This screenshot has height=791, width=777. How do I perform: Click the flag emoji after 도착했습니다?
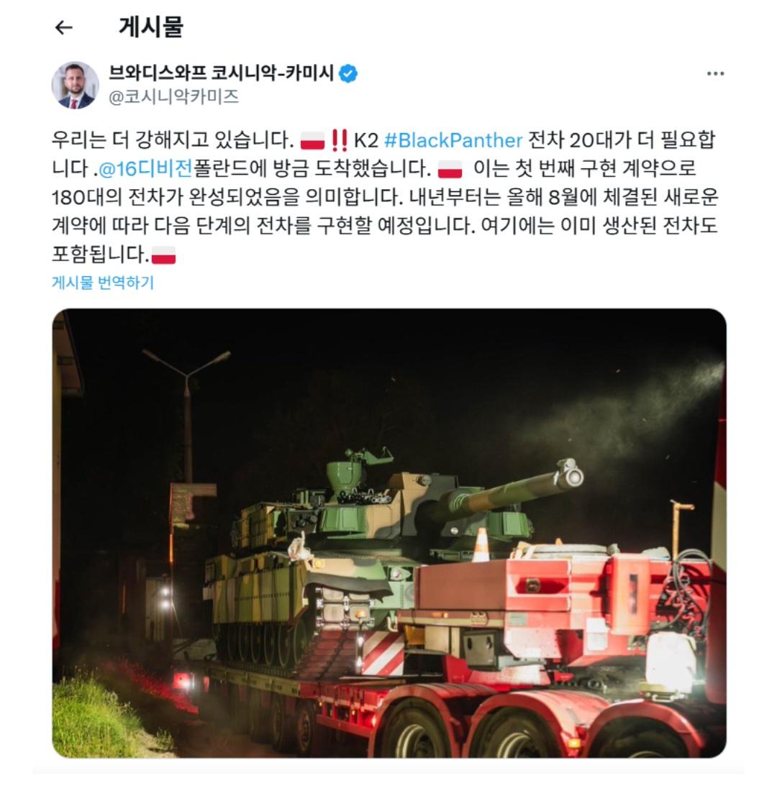[x=450, y=169]
